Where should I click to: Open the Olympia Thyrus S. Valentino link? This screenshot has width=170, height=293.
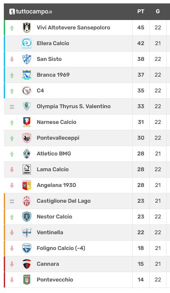(74, 106)
